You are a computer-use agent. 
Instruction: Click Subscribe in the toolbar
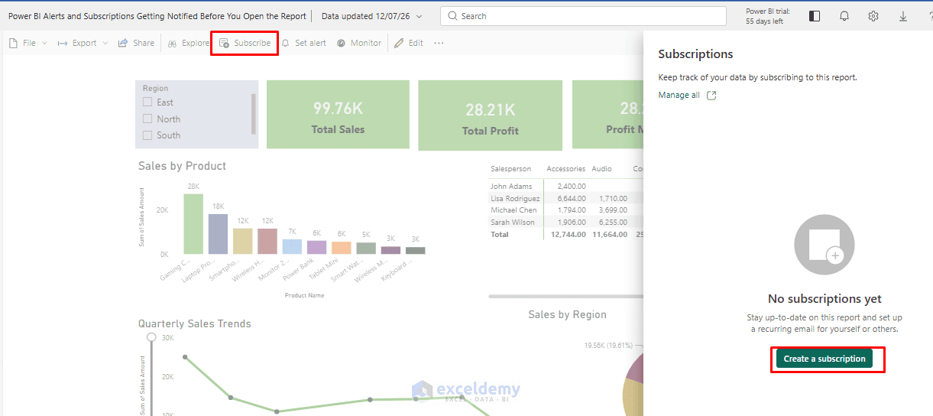pos(245,43)
